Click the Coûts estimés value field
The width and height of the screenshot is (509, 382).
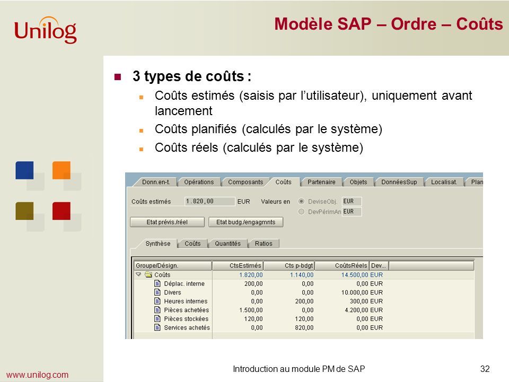(x=210, y=202)
